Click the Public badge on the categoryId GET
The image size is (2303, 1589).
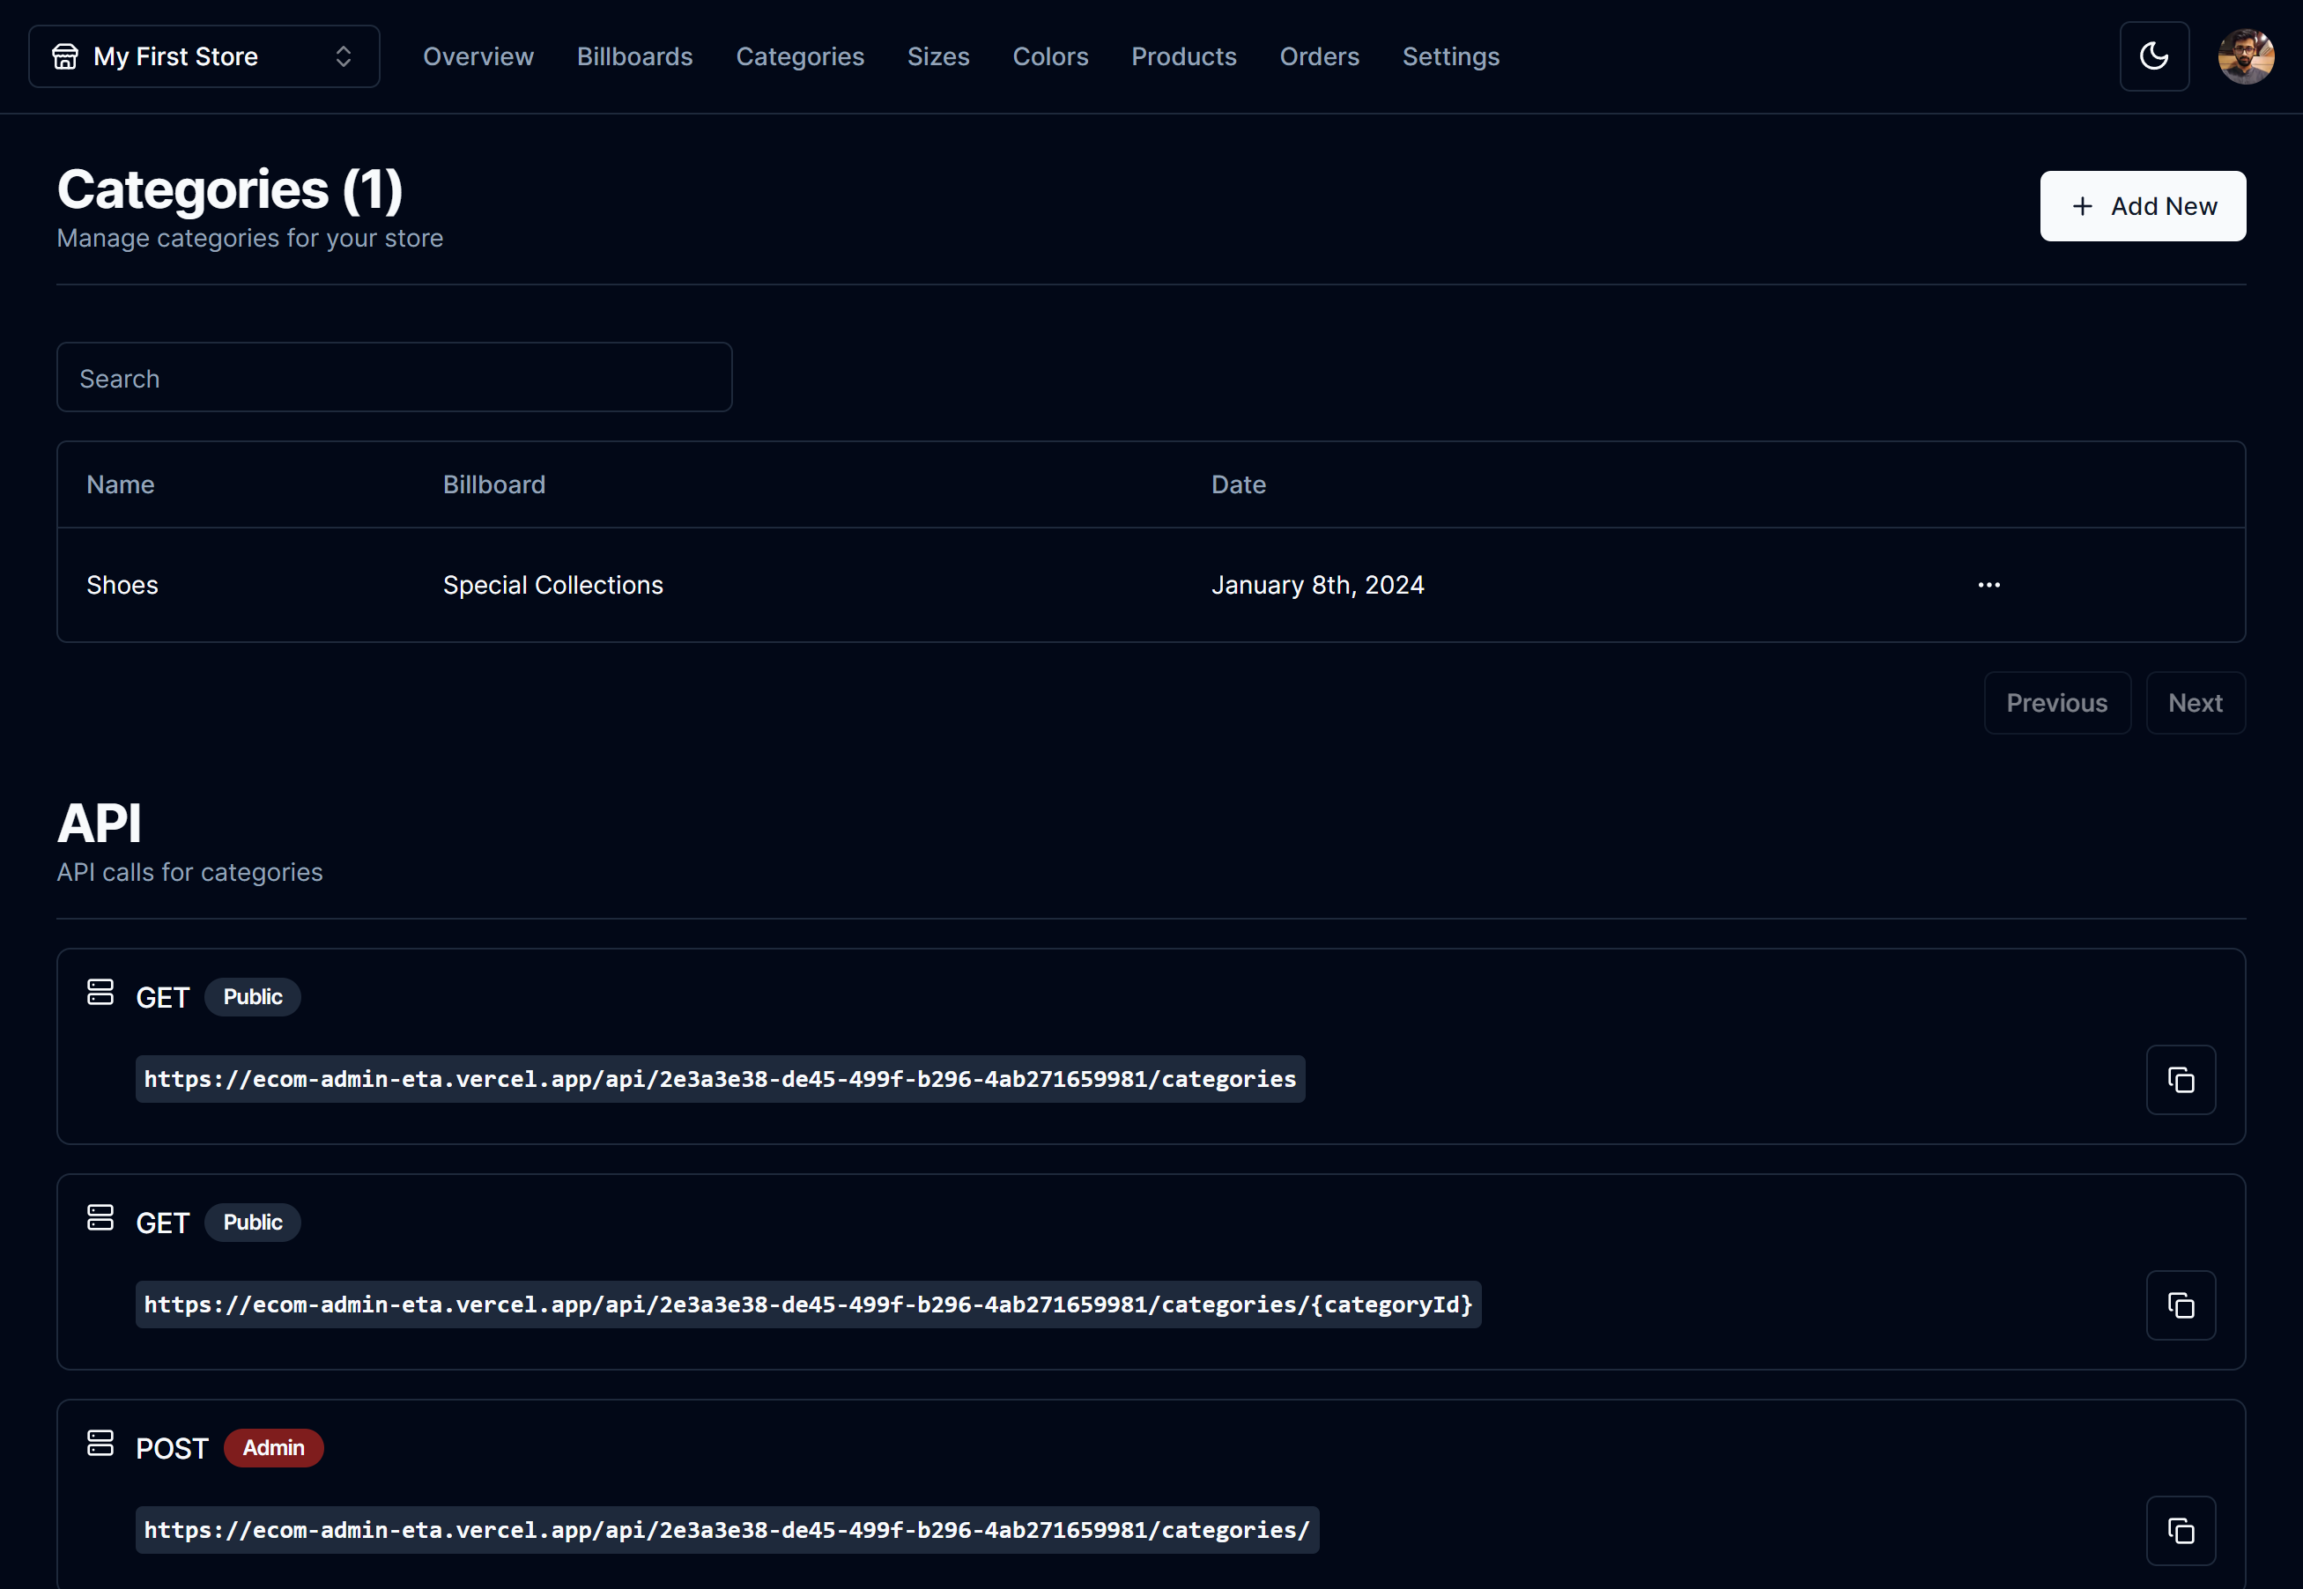point(253,1223)
